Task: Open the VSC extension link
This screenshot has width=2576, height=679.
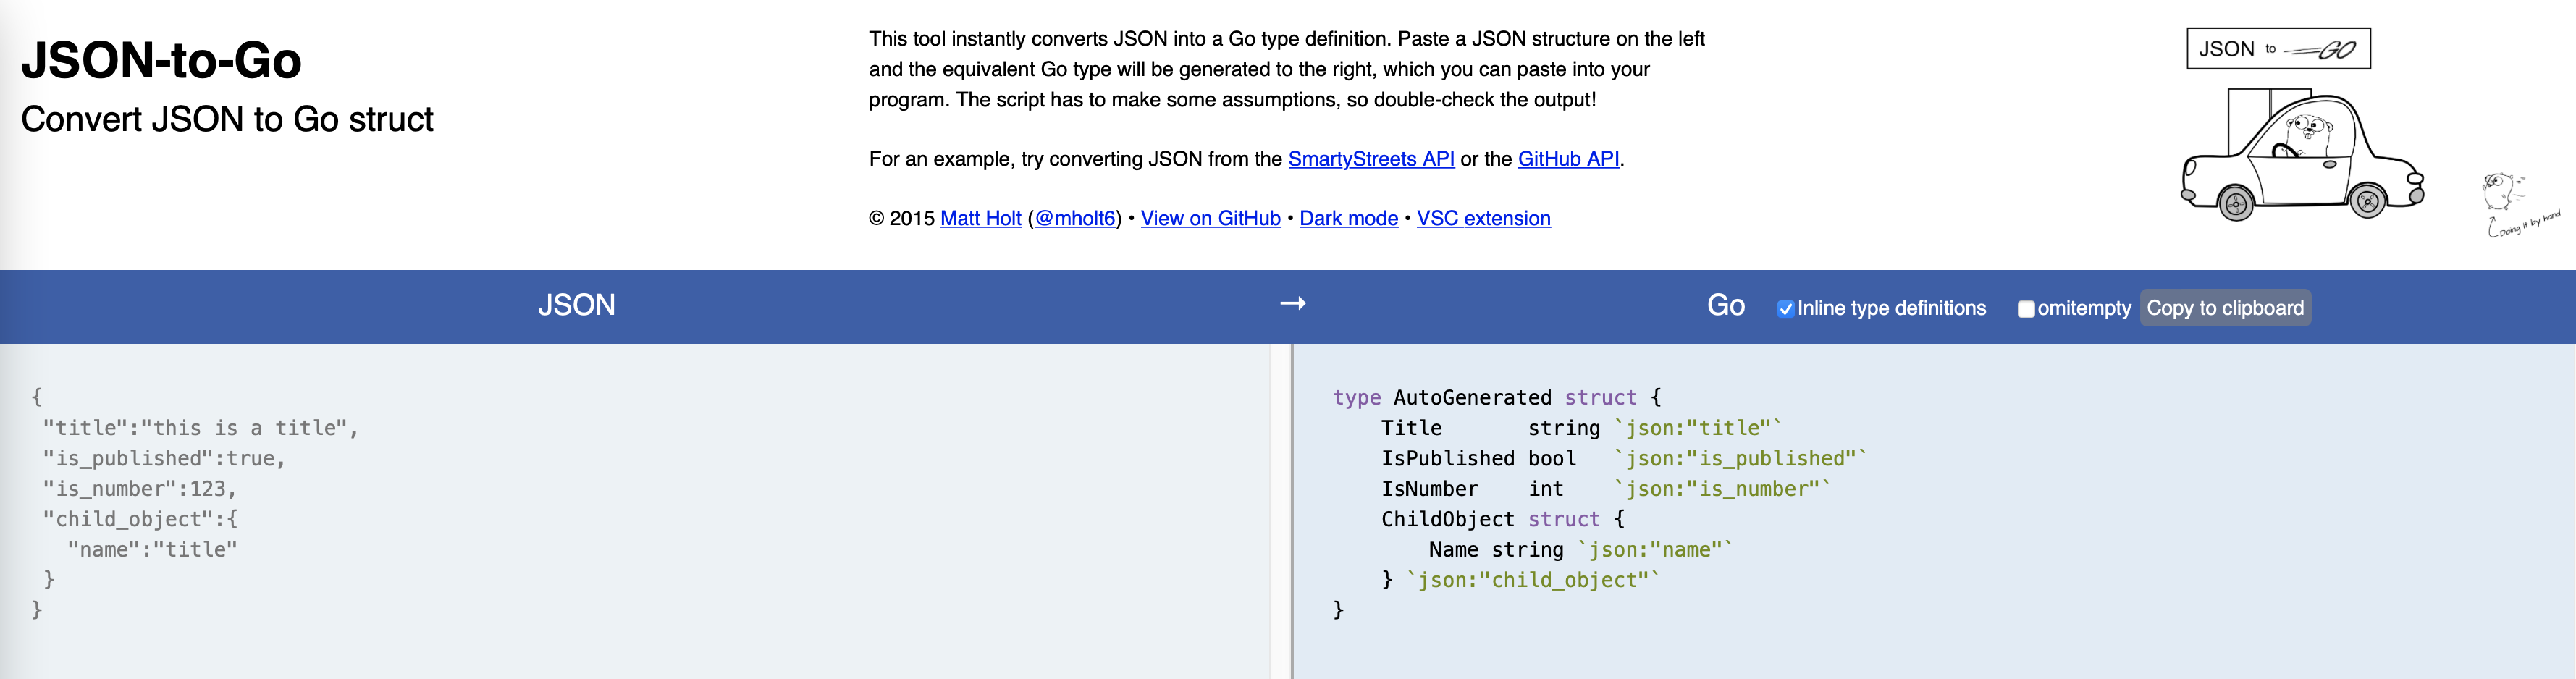Action: click(1483, 218)
